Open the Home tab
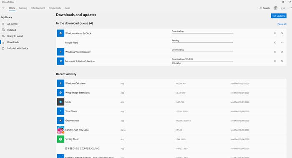 tap(12, 8)
